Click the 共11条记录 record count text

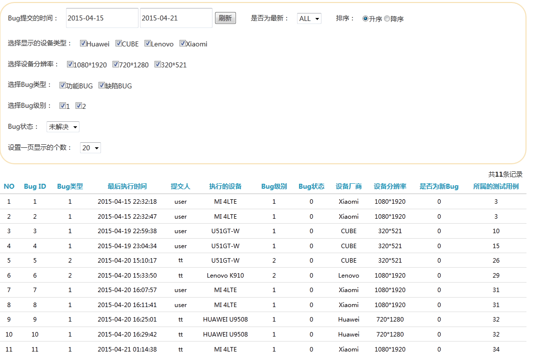(505, 175)
